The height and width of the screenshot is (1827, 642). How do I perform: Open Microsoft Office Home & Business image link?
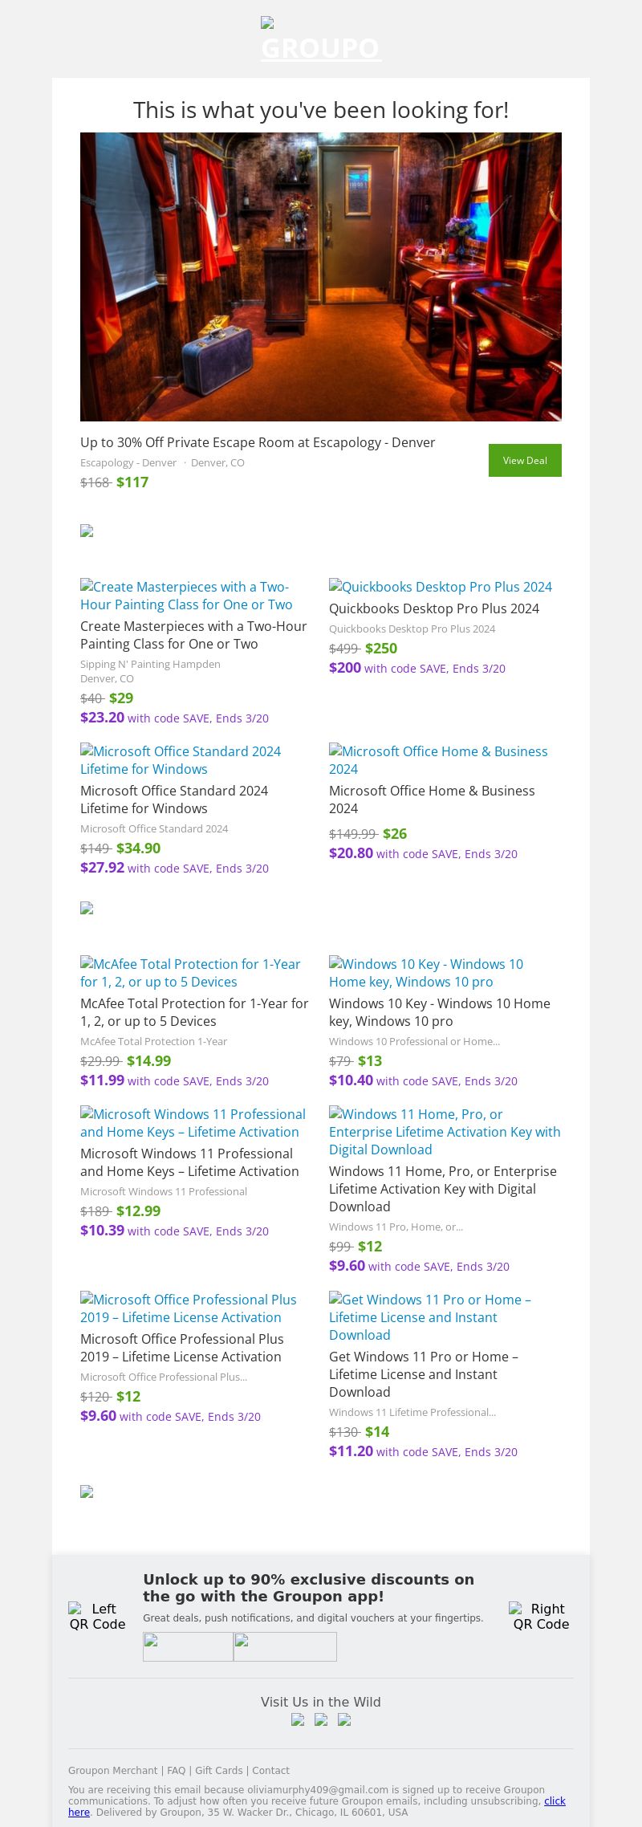[438, 760]
